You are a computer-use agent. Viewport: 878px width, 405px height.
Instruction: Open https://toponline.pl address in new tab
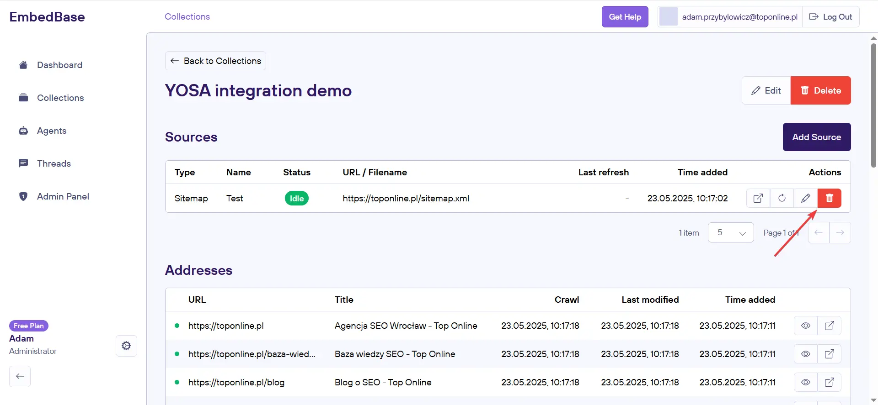tap(830, 326)
